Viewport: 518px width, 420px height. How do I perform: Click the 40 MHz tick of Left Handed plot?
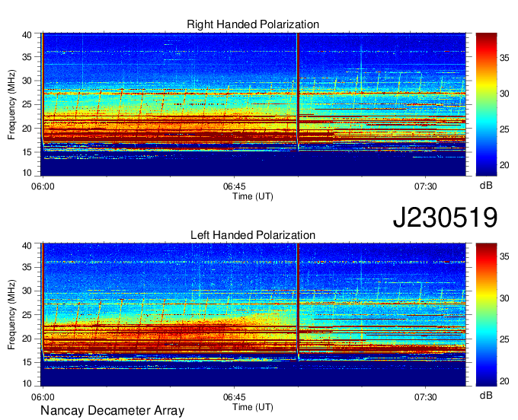click(27, 245)
